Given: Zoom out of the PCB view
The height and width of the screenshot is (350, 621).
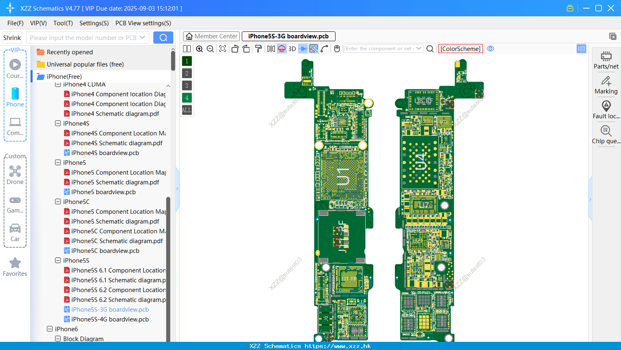Looking at the screenshot, I should coord(210,49).
